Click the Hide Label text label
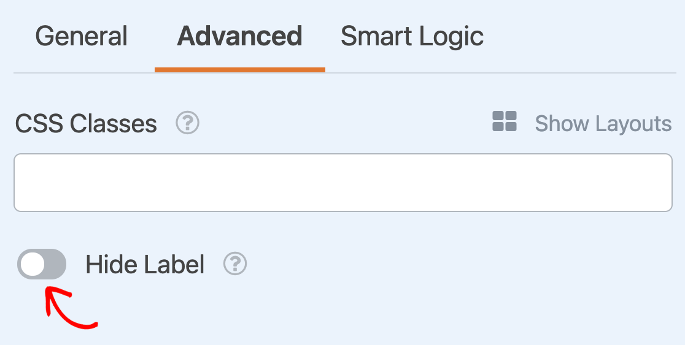The image size is (685, 345). (x=145, y=265)
